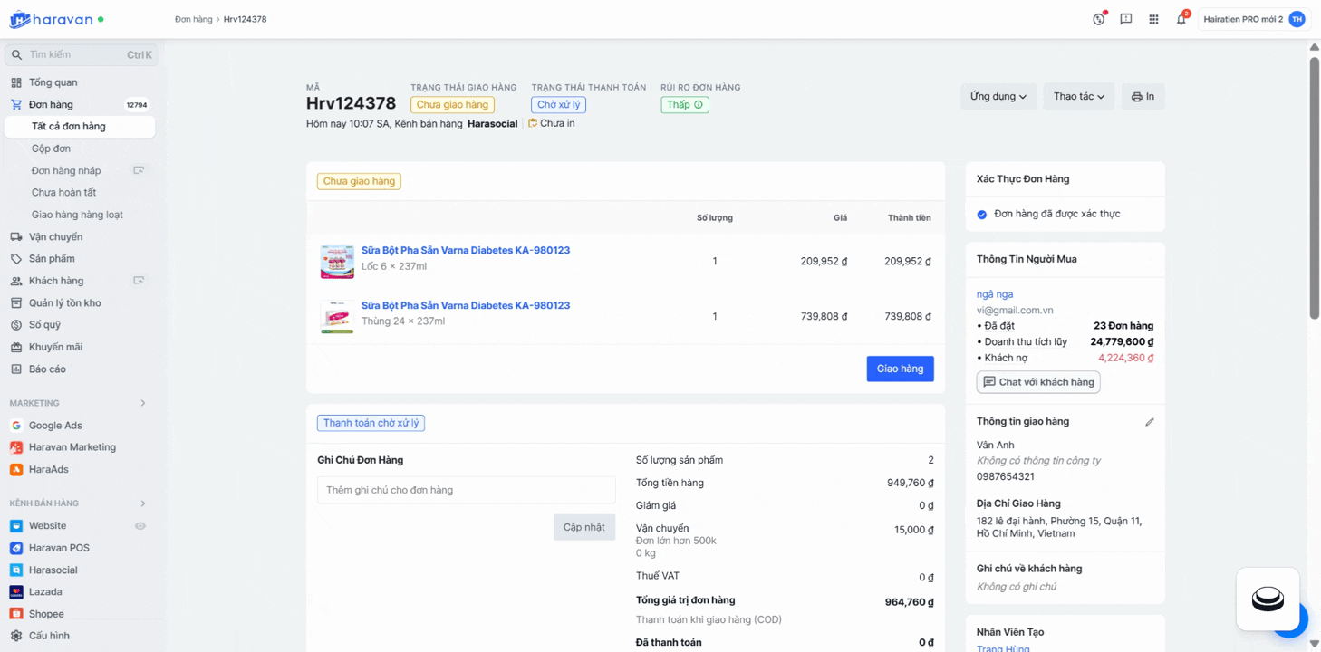Click the Haravan logo
This screenshot has width=1321, height=652.
(56, 19)
